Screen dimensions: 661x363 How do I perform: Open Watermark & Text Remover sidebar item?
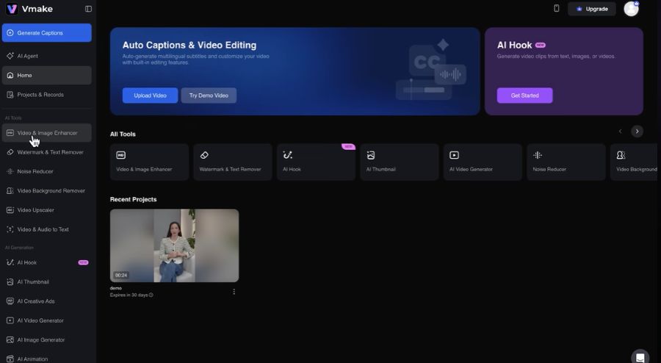point(47,152)
